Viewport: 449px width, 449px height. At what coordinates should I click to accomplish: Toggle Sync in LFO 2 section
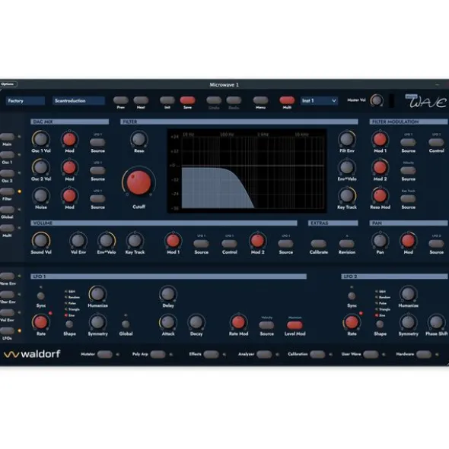click(352, 296)
